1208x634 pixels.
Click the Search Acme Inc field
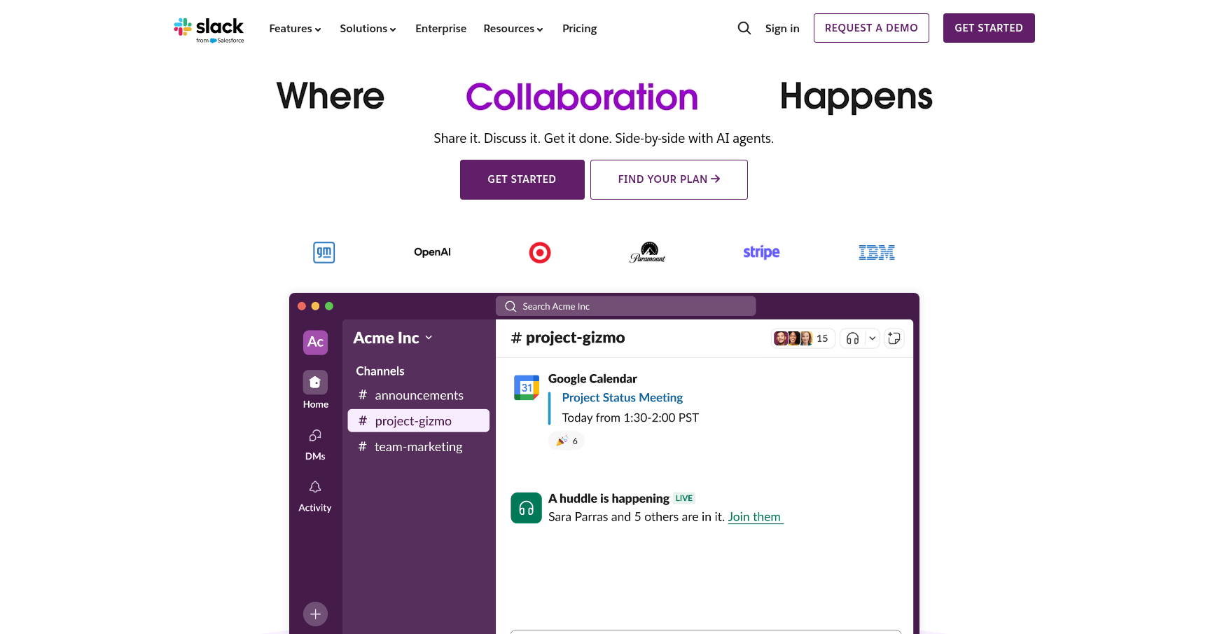(x=625, y=305)
